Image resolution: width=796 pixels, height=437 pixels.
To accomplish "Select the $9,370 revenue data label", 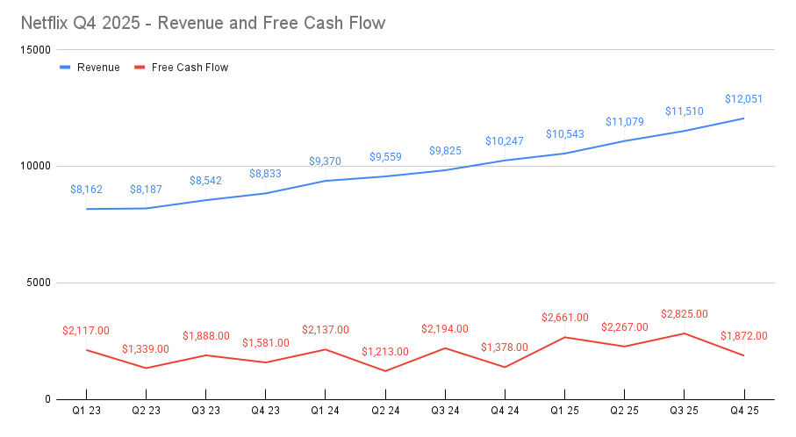I will 325,161.
